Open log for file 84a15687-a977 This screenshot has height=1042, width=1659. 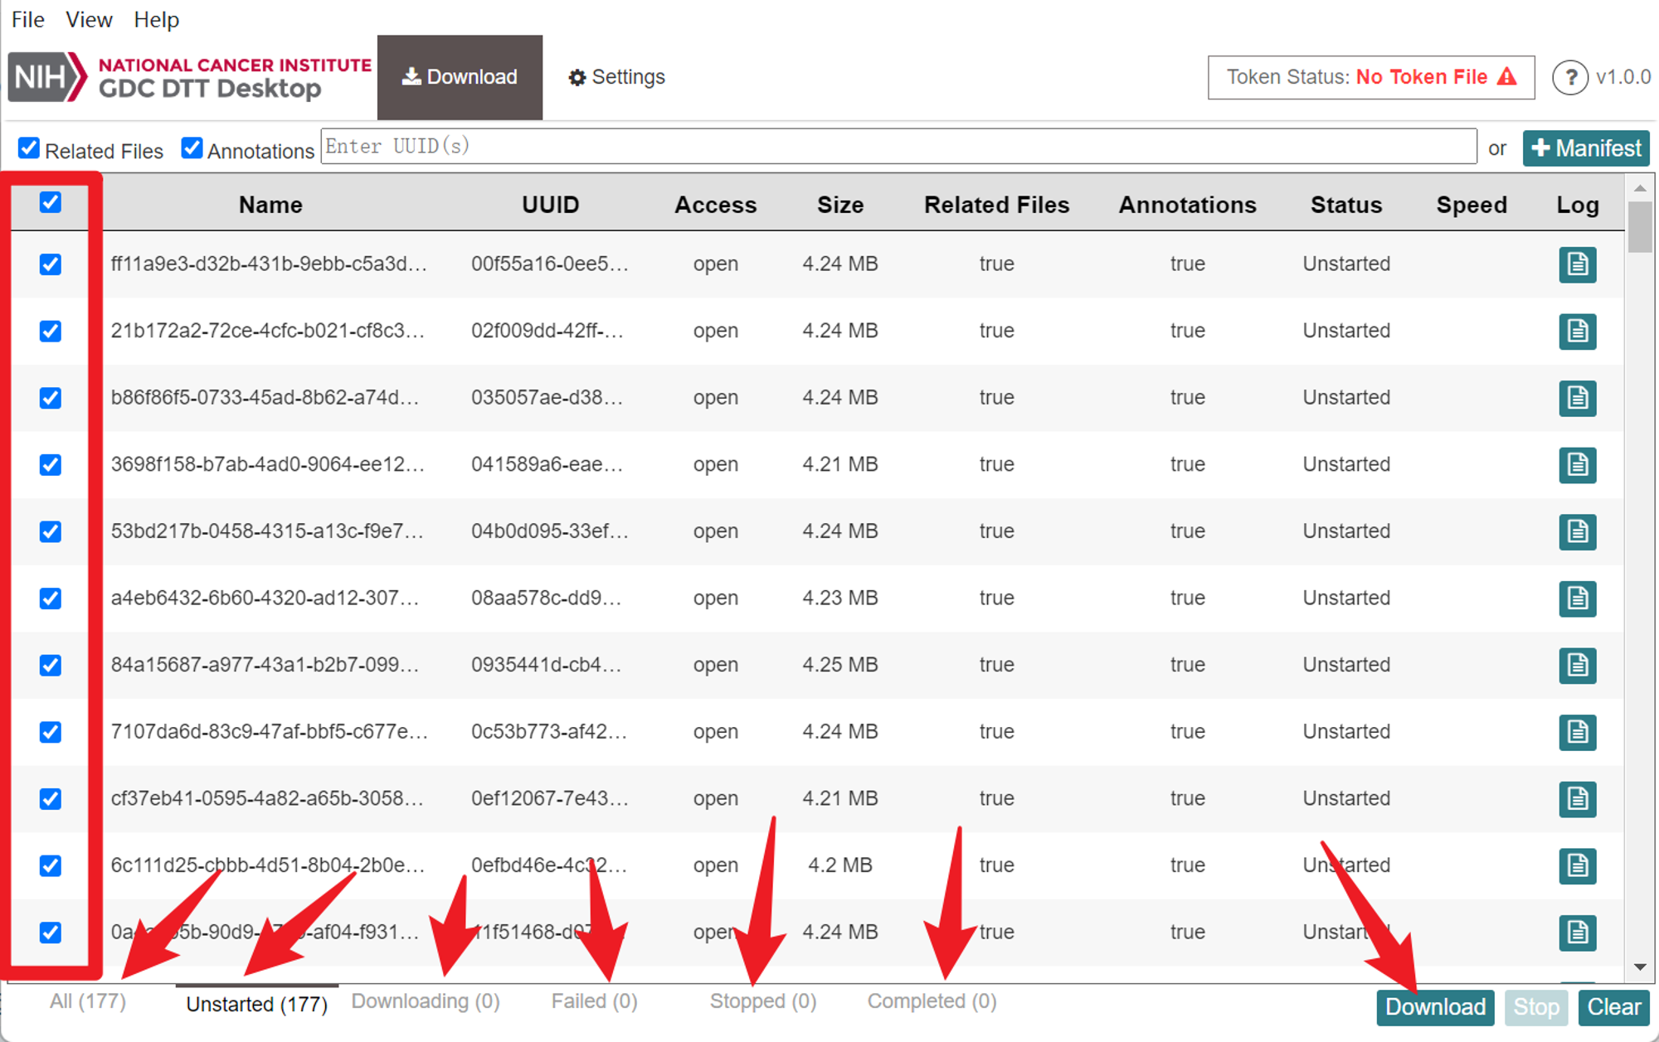click(x=1577, y=665)
